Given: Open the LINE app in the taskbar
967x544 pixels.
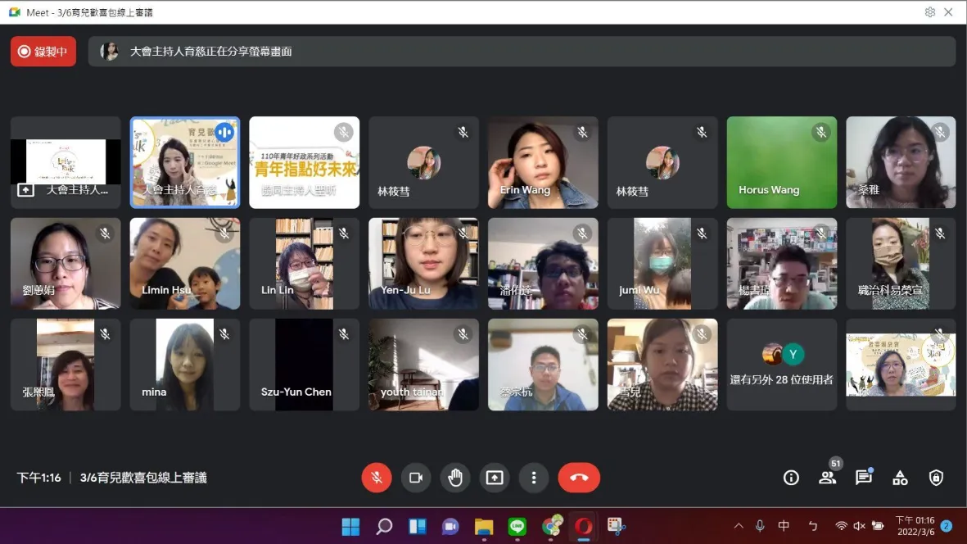Looking at the screenshot, I should 517,526.
